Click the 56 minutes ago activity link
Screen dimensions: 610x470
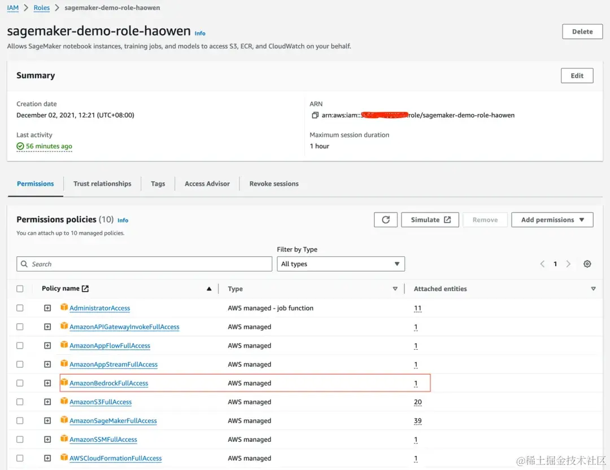pyautogui.click(x=49, y=146)
